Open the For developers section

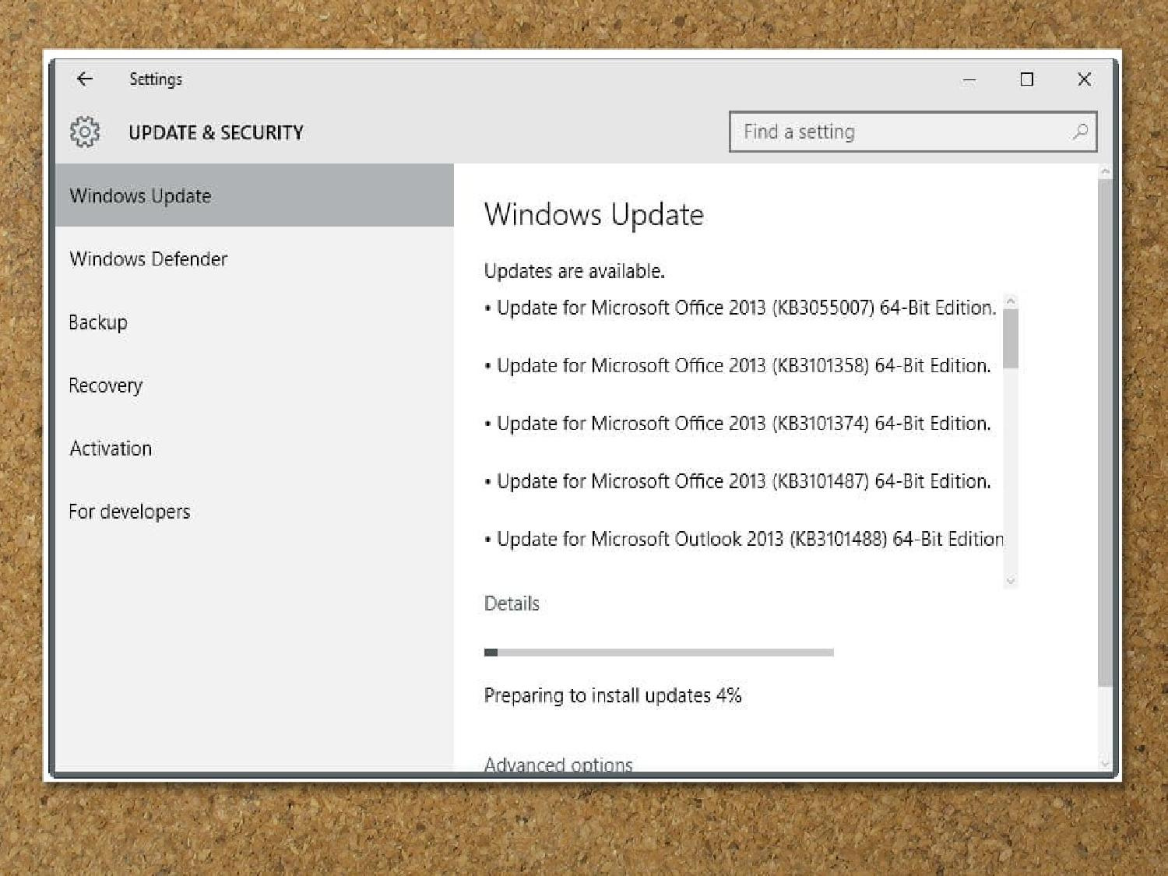click(x=255, y=511)
